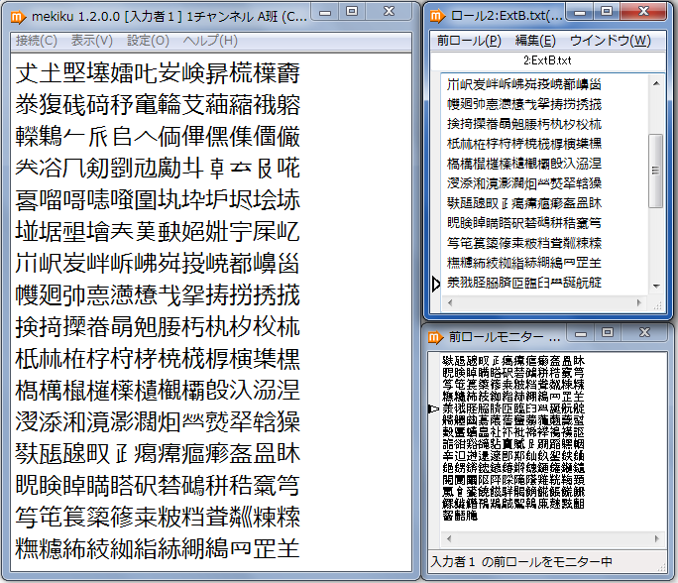Open the 設定(O) menu
Screen dimensions: 678x583
148,41
